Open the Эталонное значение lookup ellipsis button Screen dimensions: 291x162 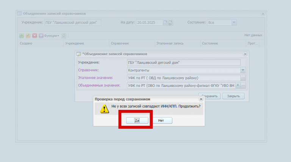(243, 78)
